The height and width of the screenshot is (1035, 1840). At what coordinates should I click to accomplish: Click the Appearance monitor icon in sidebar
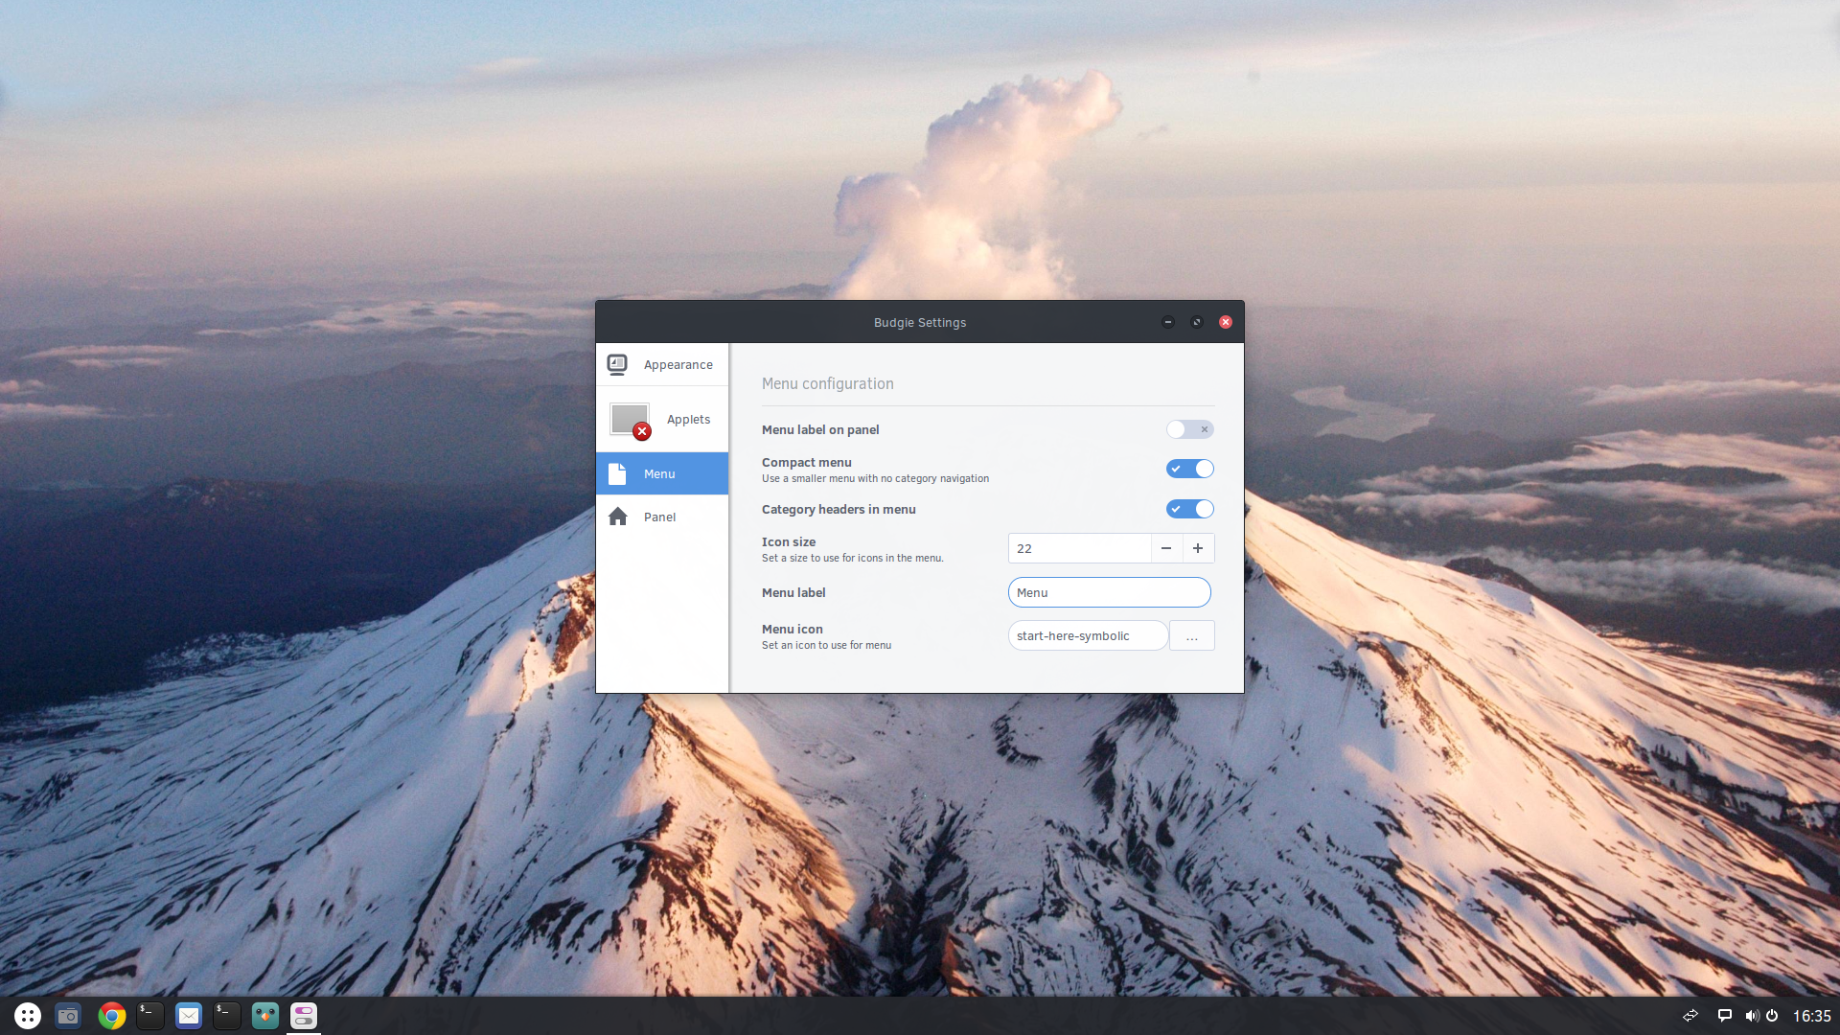tap(617, 364)
